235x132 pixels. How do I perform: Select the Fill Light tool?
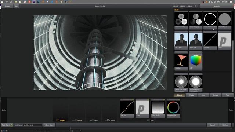pyautogui.click(x=181, y=40)
